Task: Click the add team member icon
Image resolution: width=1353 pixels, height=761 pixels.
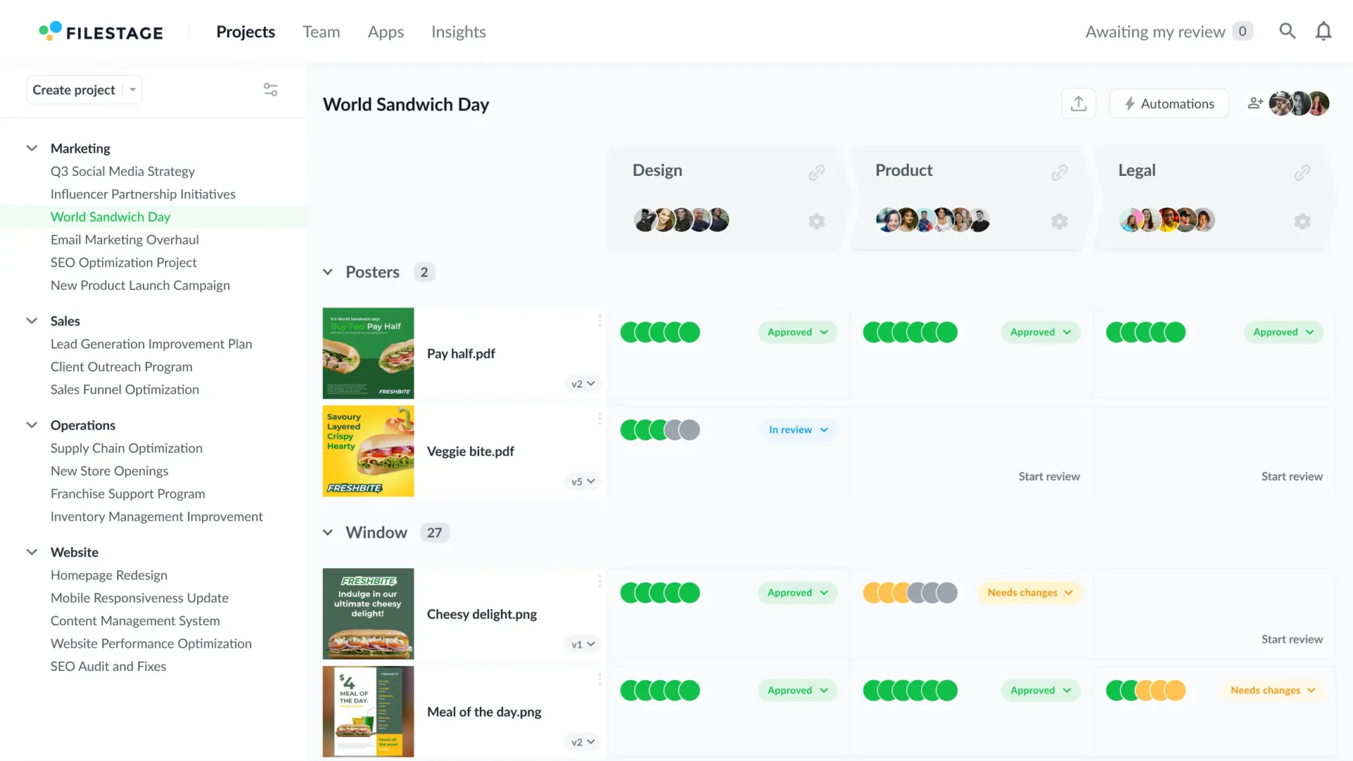Action: (1255, 103)
